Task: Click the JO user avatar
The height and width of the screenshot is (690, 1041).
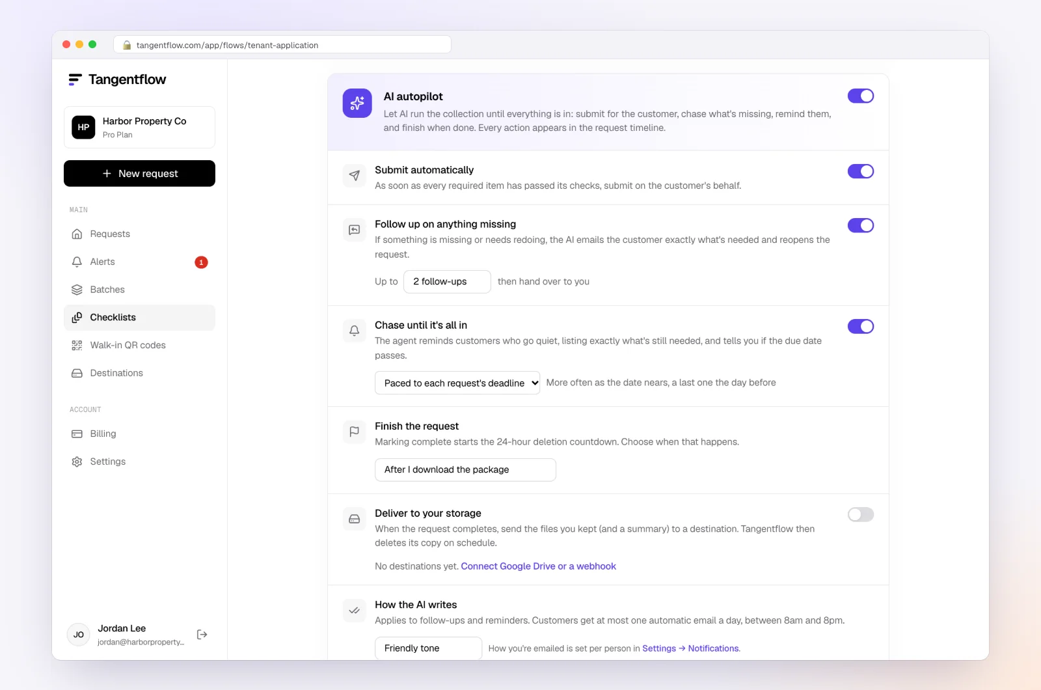Action: coord(79,635)
